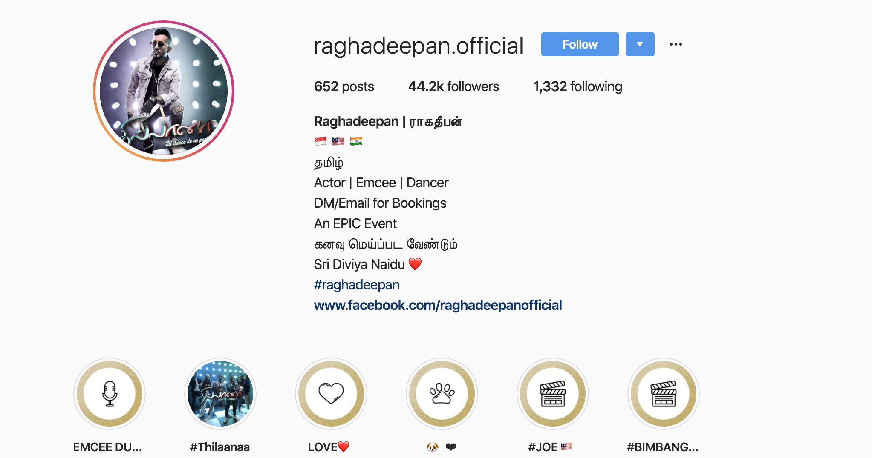Screen dimensions: 872x458
Task: Click the #BIMBANG... highlight label text
Action: pos(663,447)
